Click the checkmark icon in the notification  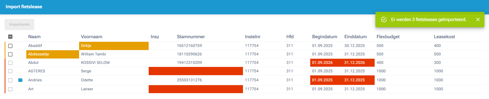click(384, 19)
